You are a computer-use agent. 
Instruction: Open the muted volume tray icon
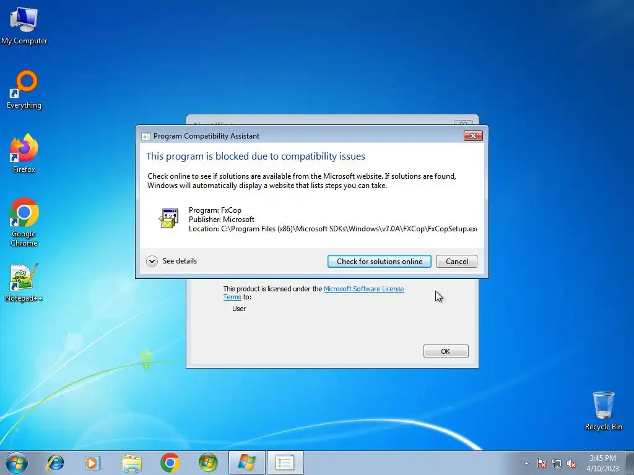click(x=571, y=463)
